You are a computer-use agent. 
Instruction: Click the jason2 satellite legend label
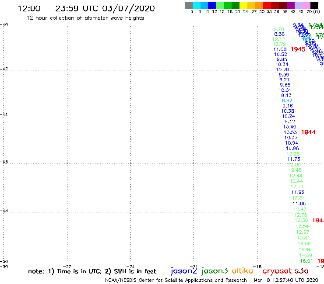tap(184, 271)
